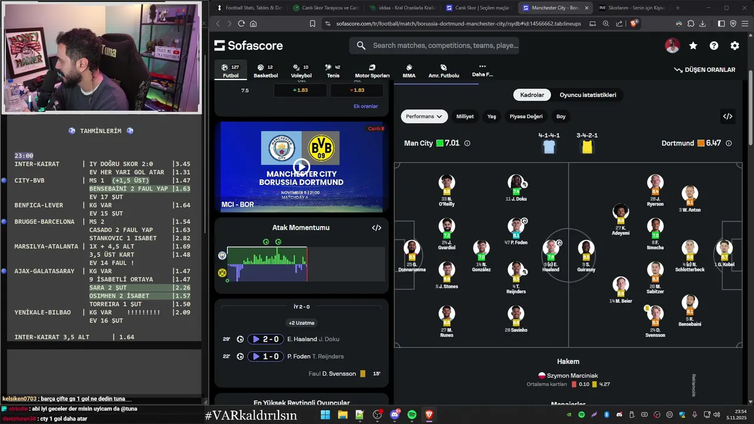Click E. Haaland on the lineup pitch

(551, 256)
